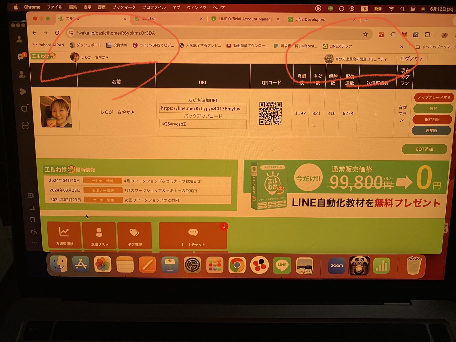456x342 pixels.
Task: Close the LINE Developers tab
Action: (354, 20)
